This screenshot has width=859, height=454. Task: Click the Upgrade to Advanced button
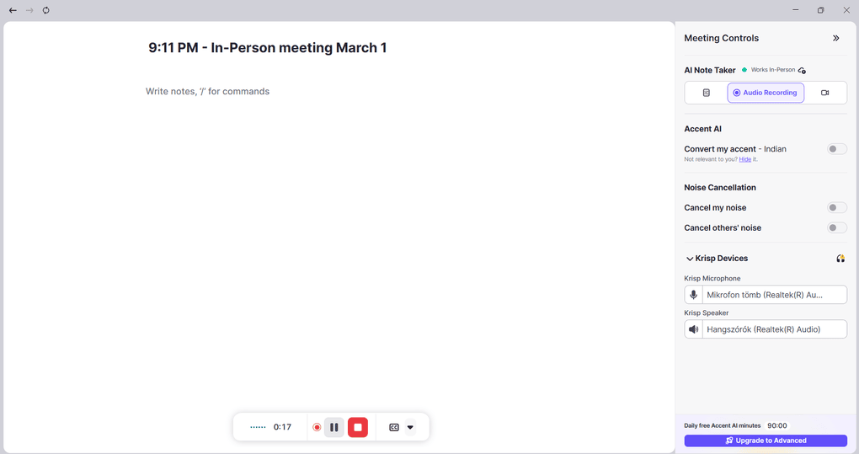pyautogui.click(x=766, y=441)
